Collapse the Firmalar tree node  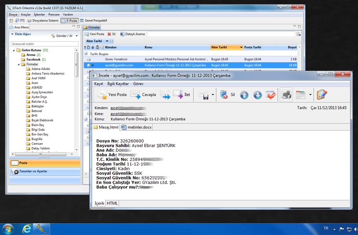tap(18, 64)
